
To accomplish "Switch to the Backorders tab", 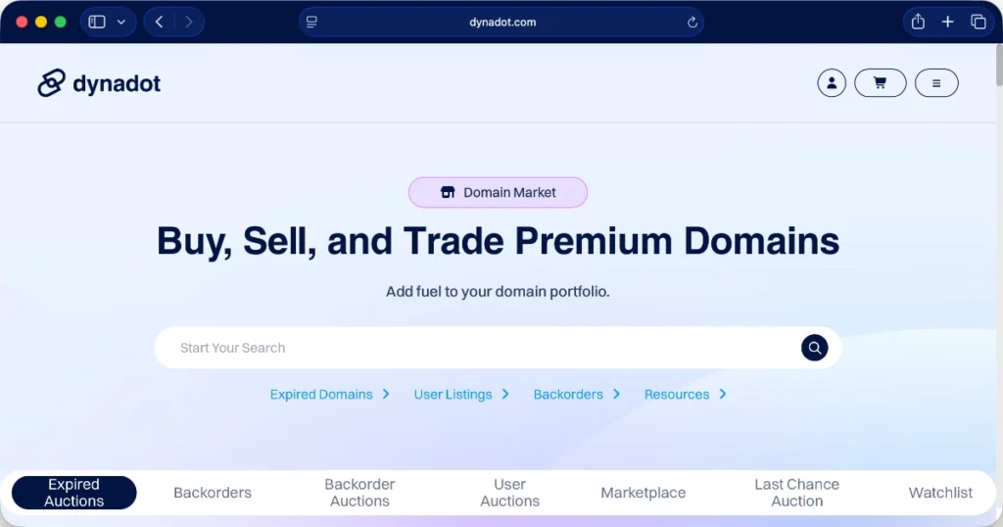I will [x=213, y=493].
